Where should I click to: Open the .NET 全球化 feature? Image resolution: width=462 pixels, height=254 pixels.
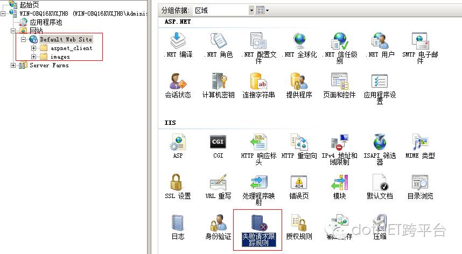tap(299, 45)
